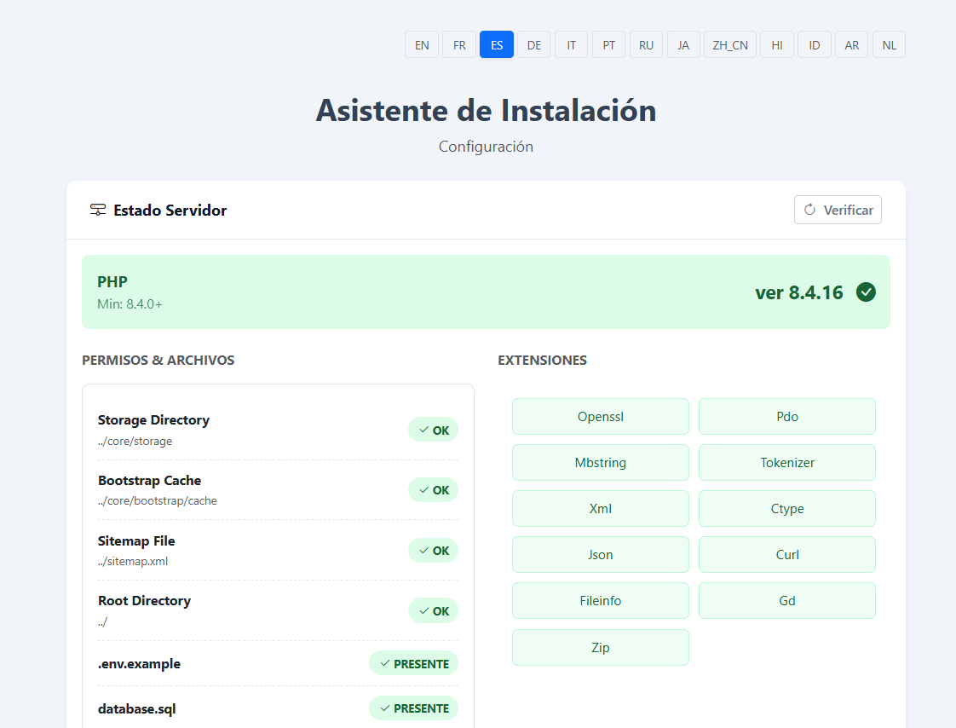
Task: Click OK badge for Bootstrap Cache
Action: (x=433, y=490)
